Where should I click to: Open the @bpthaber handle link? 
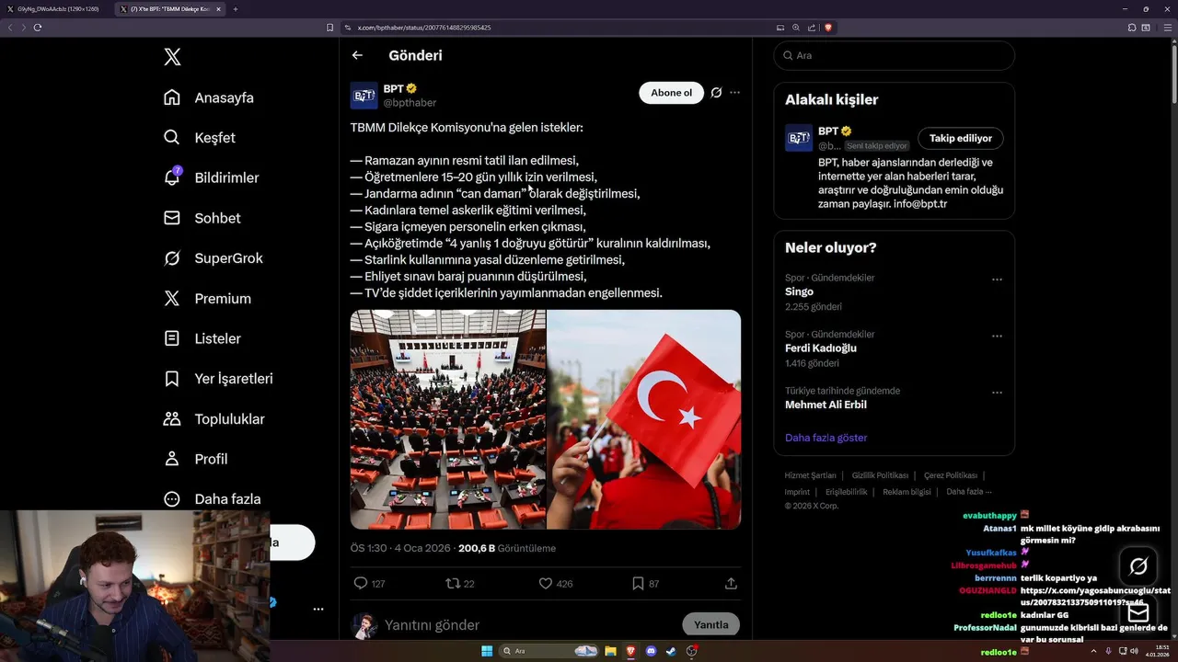410,103
